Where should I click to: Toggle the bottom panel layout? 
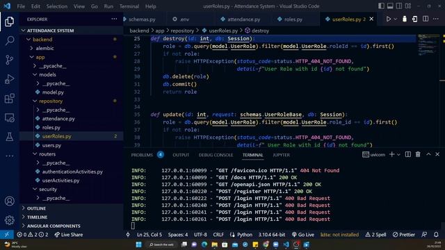(x=390, y=6)
